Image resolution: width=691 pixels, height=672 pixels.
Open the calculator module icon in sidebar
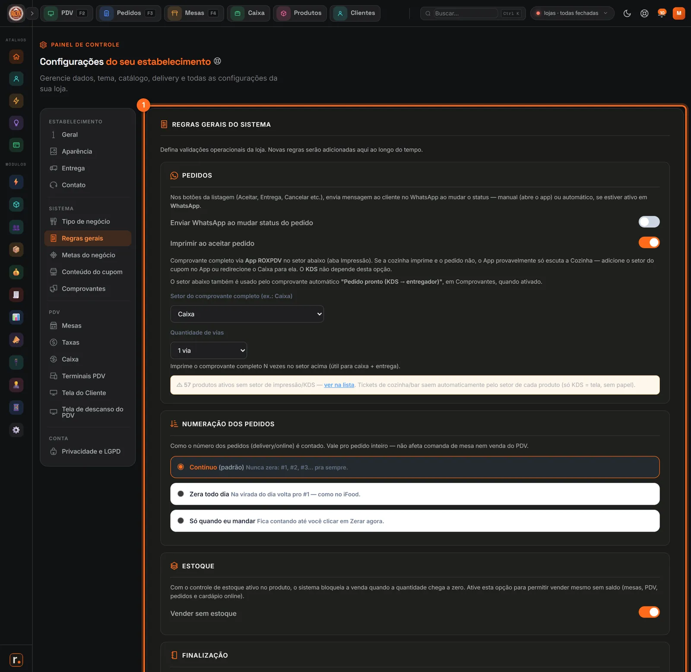[x=16, y=408]
